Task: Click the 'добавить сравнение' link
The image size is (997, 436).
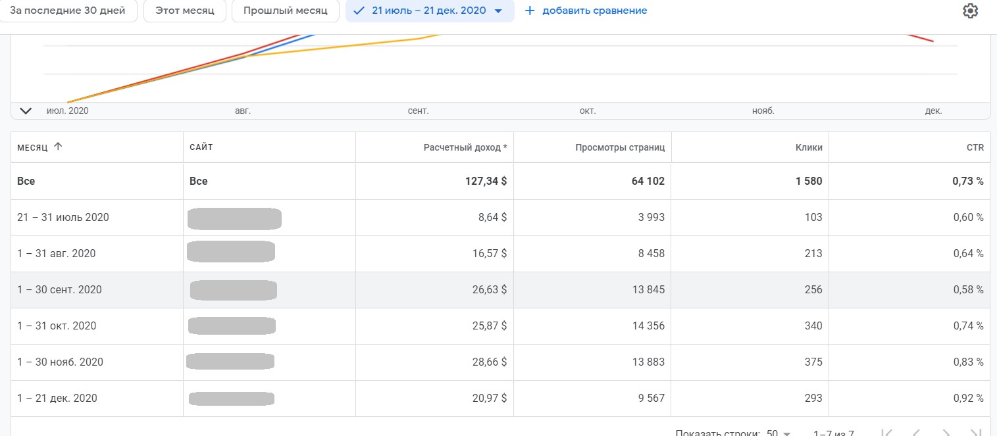Action: click(x=594, y=11)
